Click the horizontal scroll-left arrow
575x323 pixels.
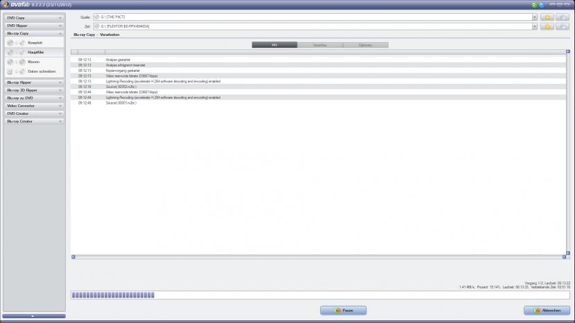click(73, 257)
